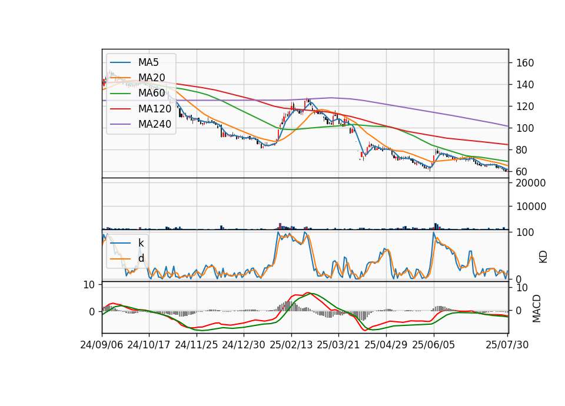Click the MACD axis title
Screen dimensions: 565x406
[537, 308]
